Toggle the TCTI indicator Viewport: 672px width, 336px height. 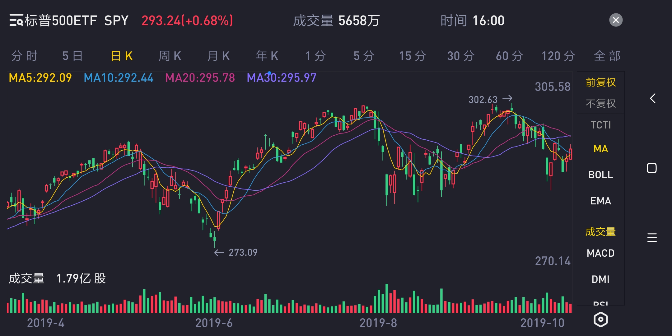click(600, 125)
